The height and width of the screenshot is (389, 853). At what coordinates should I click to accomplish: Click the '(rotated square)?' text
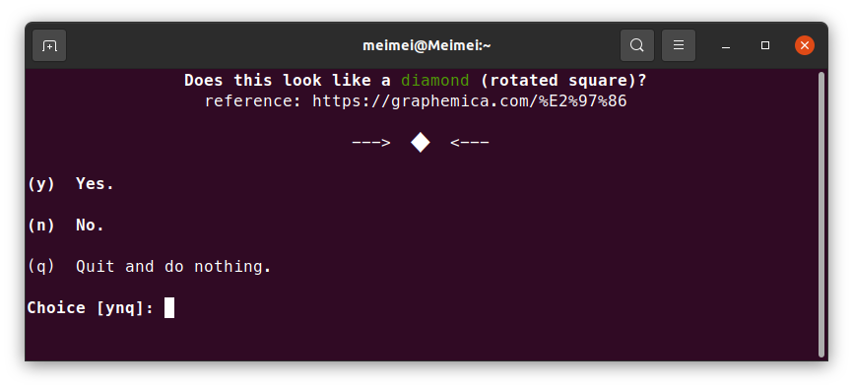(563, 81)
